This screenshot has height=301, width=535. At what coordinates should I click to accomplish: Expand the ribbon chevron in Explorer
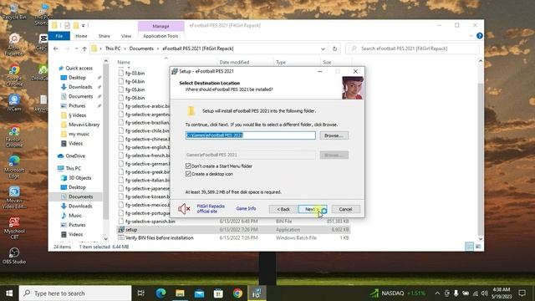(471, 36)
